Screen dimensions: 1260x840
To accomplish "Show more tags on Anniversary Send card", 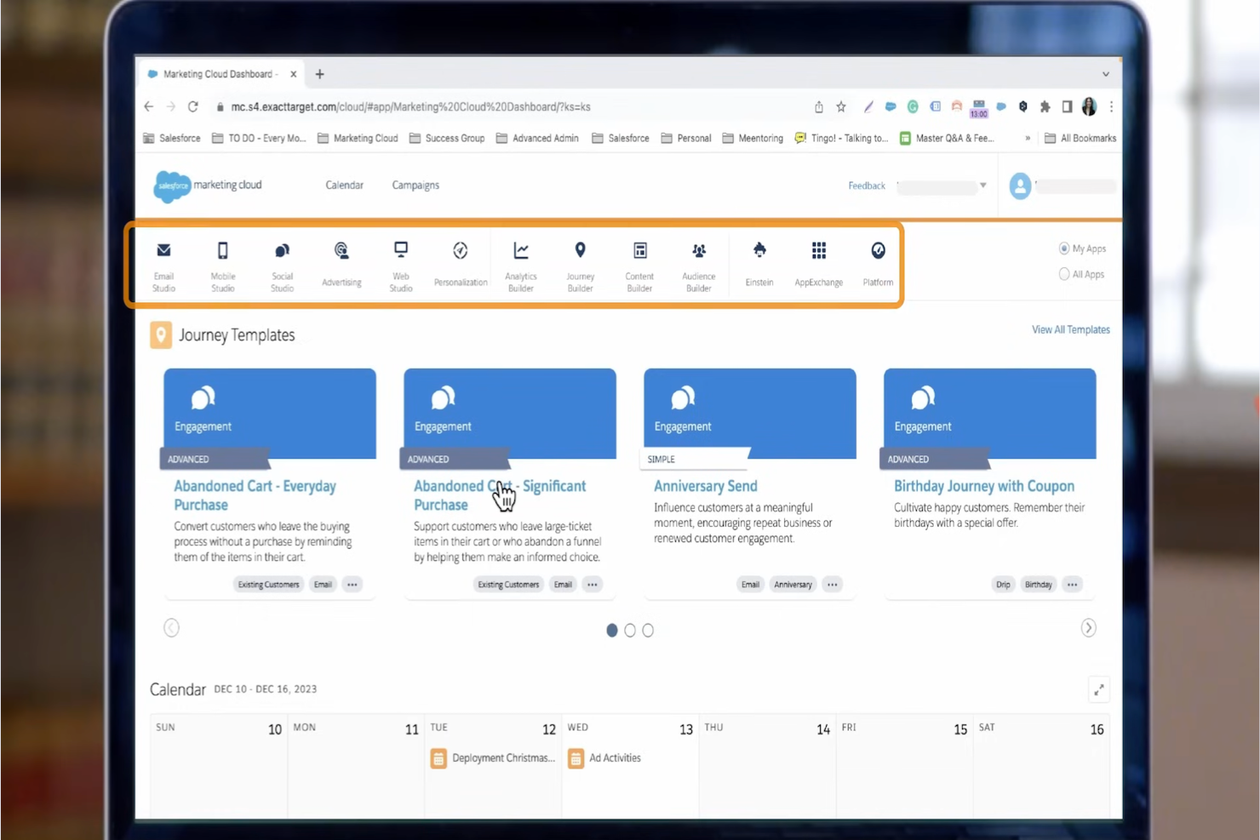I will 833,585.
